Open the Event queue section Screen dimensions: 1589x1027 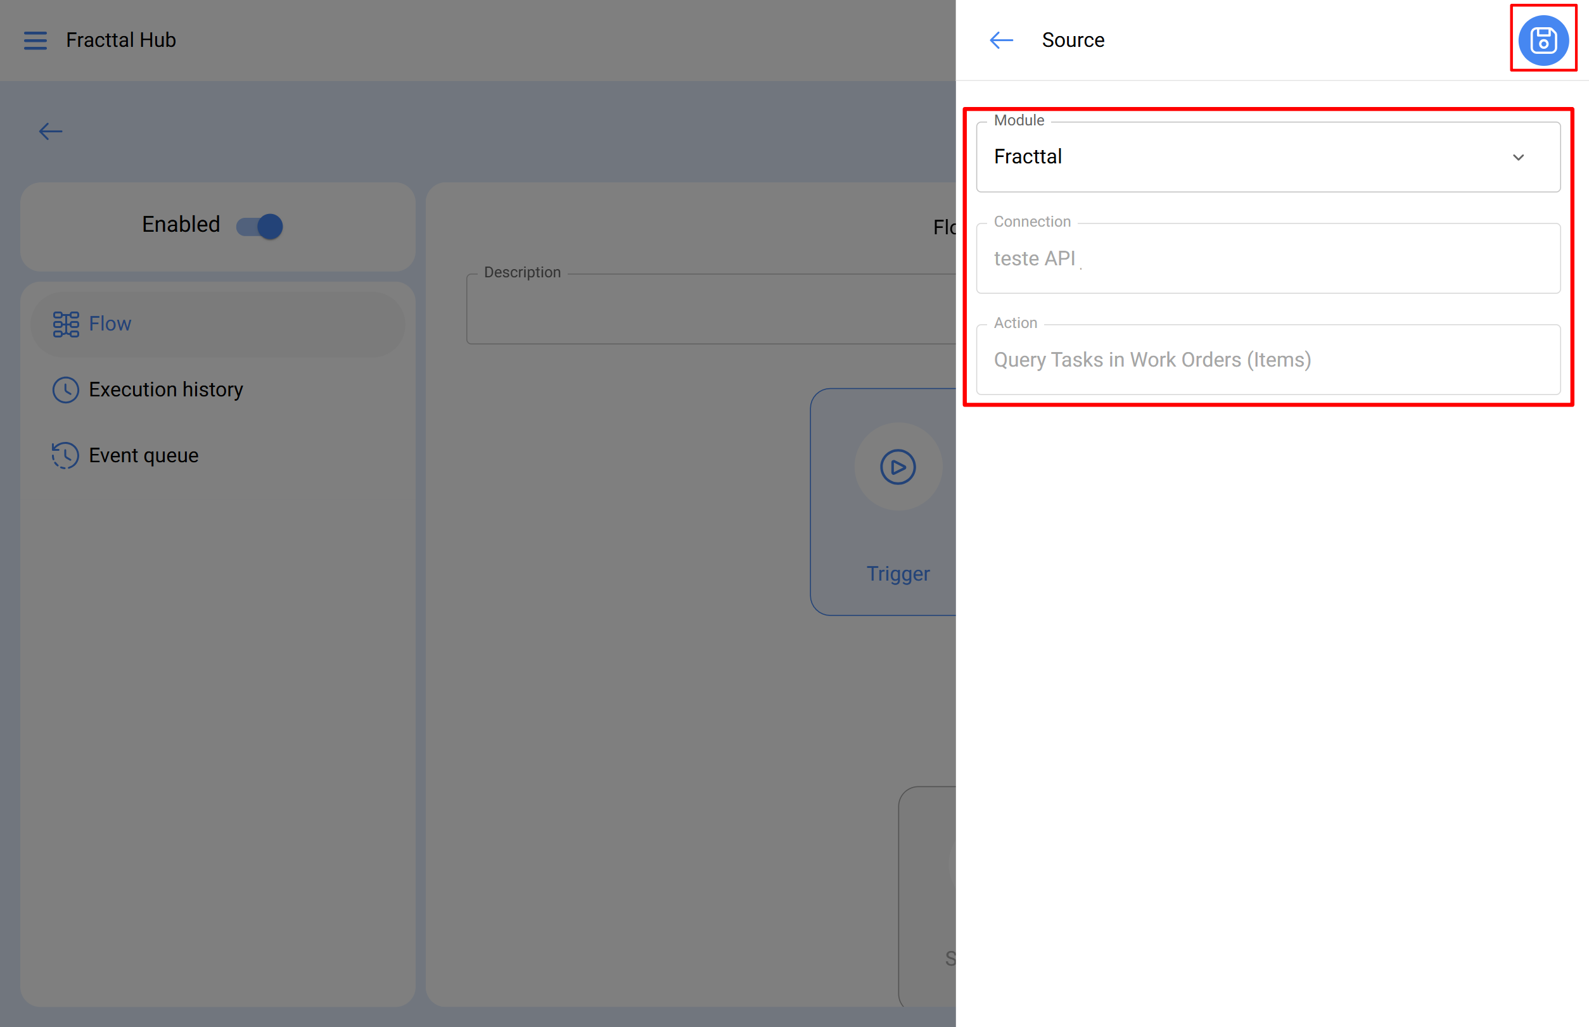[143, 455]
